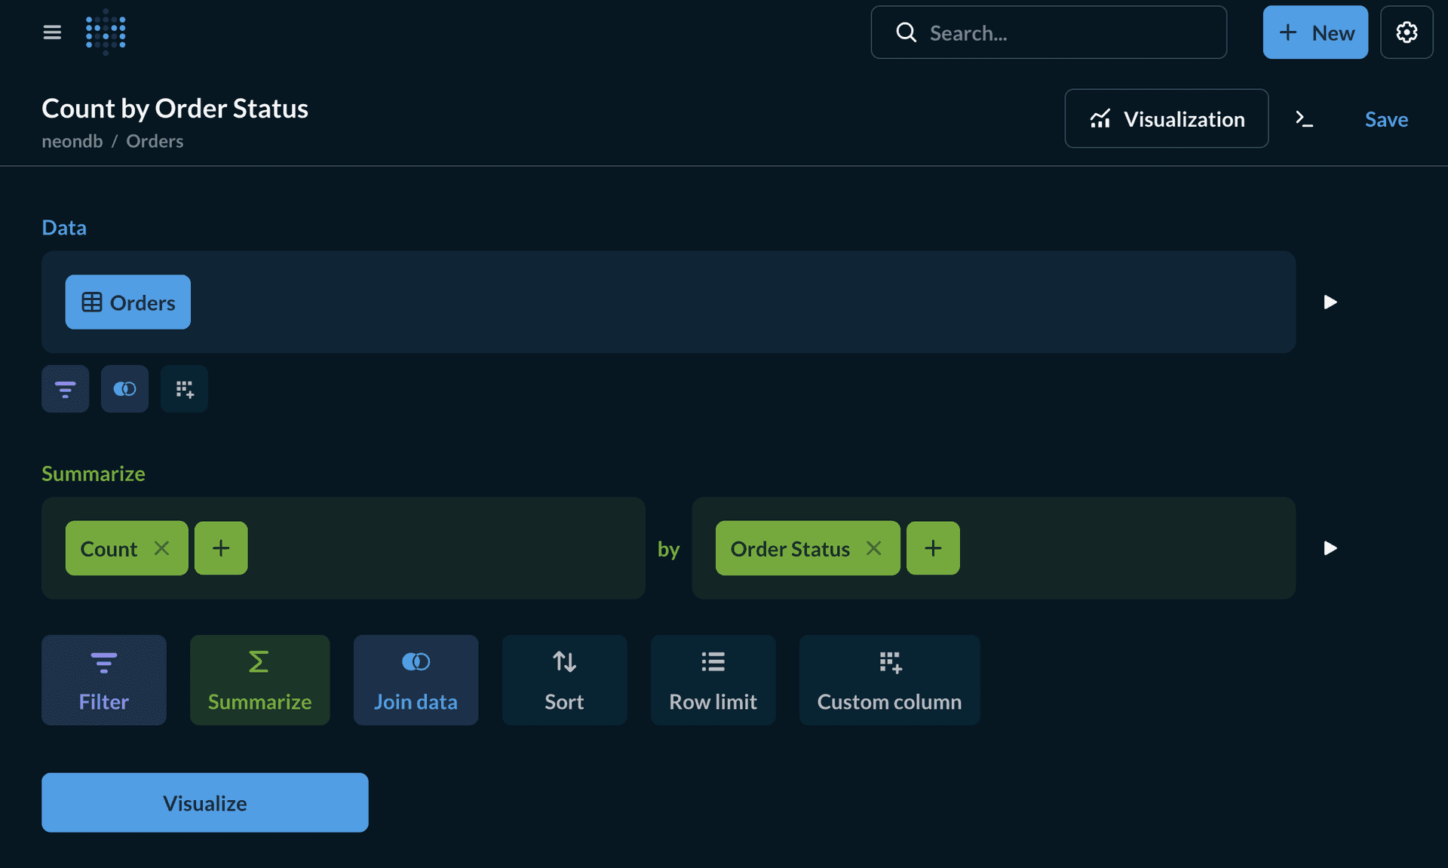Open the settings gear in the top right

pos(1406,32)
